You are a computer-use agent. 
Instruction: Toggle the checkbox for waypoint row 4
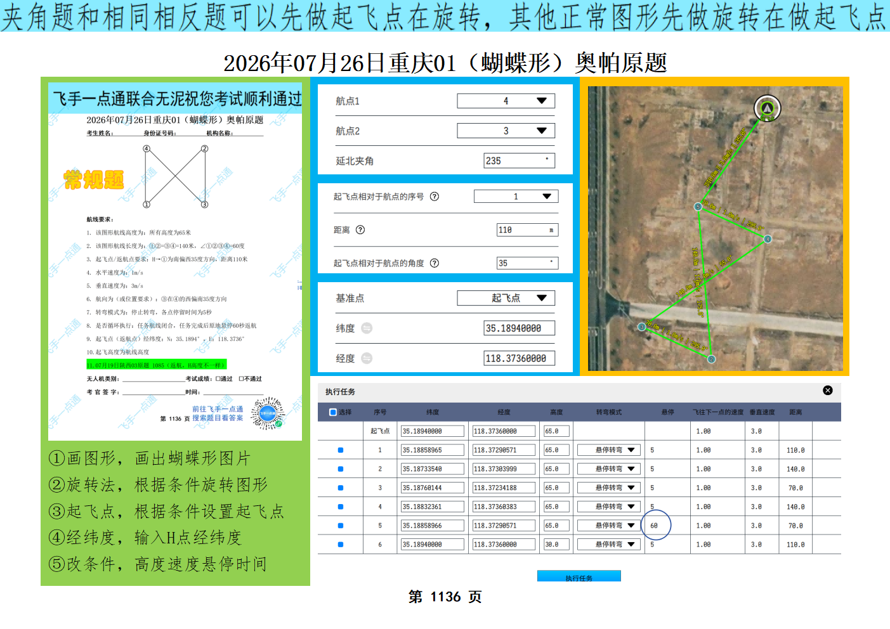[341, 507]
